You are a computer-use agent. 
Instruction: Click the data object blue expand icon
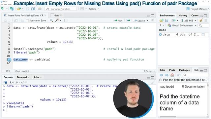tap(161, 34)
